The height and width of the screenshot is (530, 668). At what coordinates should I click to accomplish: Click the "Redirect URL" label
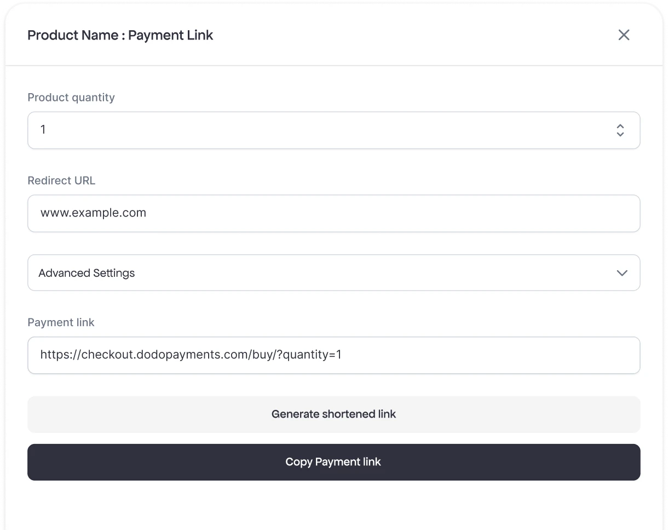coord(61,180)
